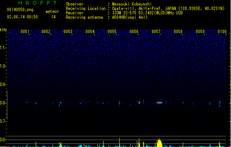Click the A504HB(yagi 4el) antenna text
Viewport: 231px width, 147px height.
click(130, 17)
